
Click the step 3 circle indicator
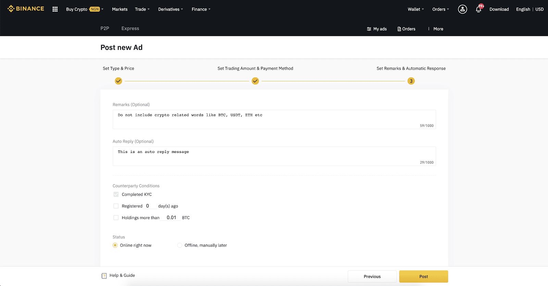point(411,81)
